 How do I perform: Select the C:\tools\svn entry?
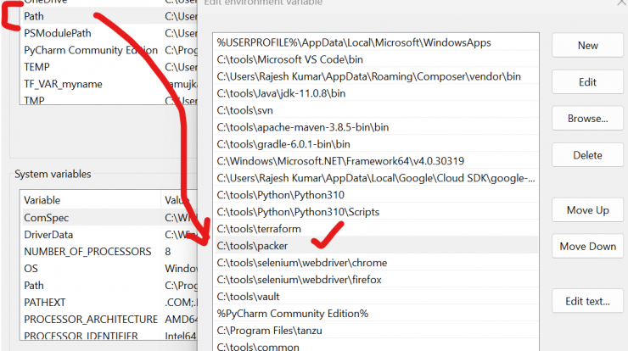coord(376,110)
